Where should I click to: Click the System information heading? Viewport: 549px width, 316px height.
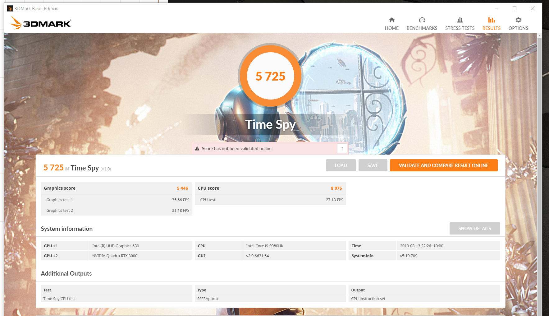[x=67, y=229]
